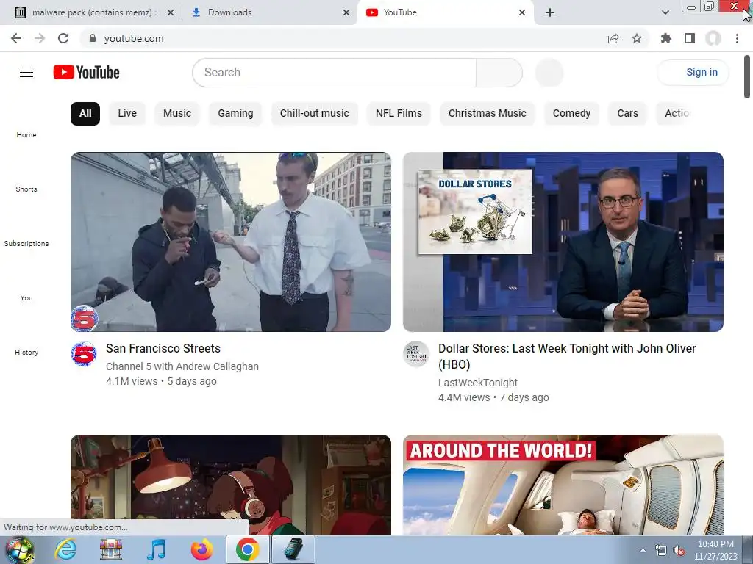This screenshot has height=564, width=753.
Task: Open the Dollar Stores video thumbnail
Action: tap(563, 242)
